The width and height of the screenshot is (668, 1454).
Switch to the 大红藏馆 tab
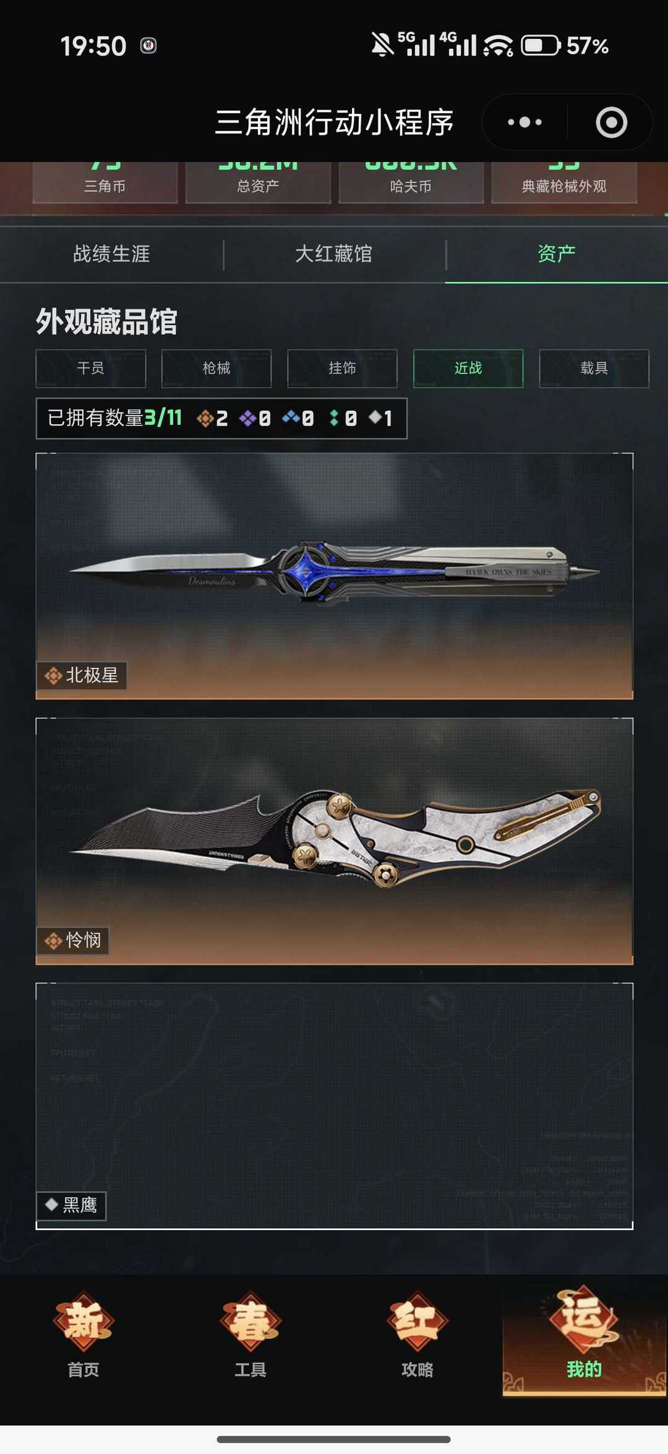click(334, 254)
